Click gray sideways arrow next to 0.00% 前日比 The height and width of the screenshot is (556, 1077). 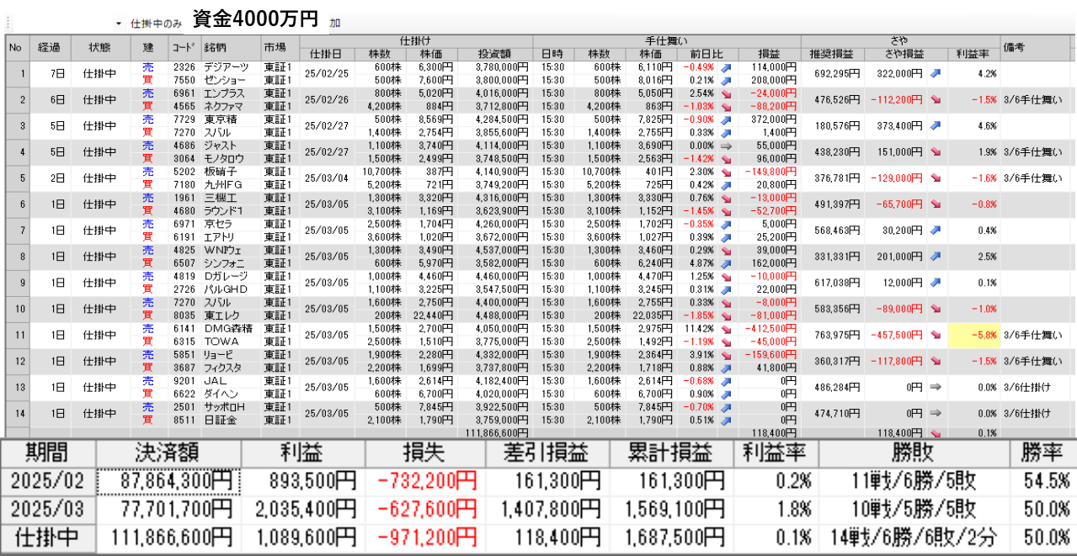tap(727, 146)
